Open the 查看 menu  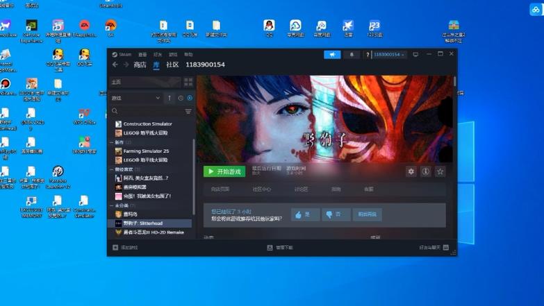142,54
